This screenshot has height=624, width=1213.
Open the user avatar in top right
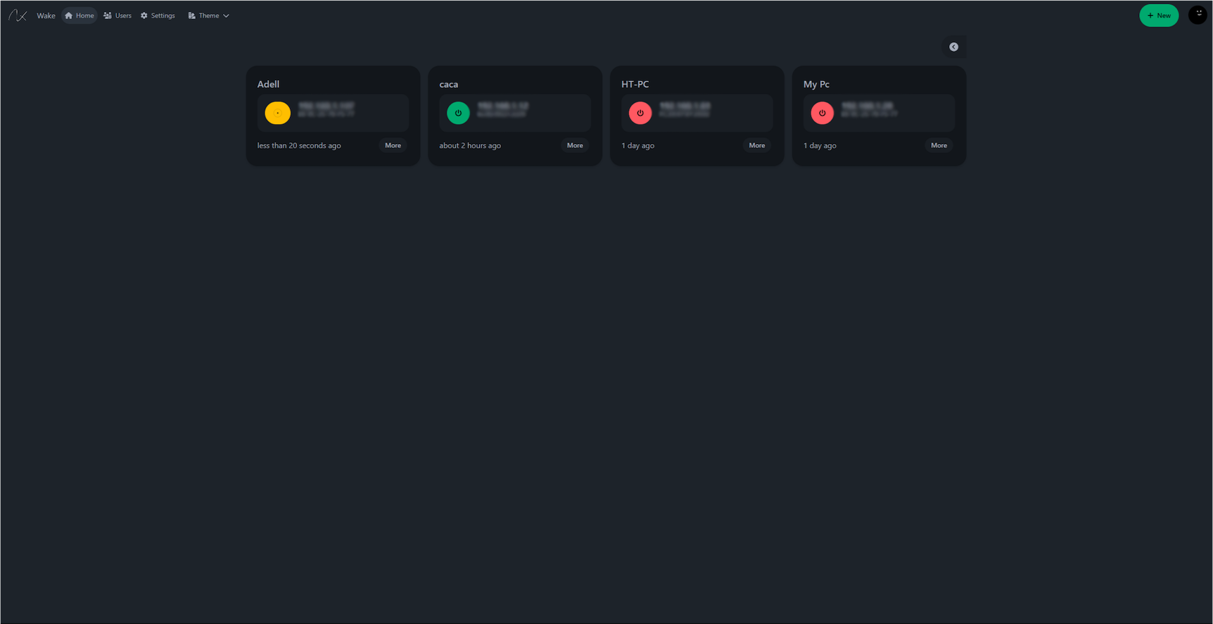[1197, 15]
